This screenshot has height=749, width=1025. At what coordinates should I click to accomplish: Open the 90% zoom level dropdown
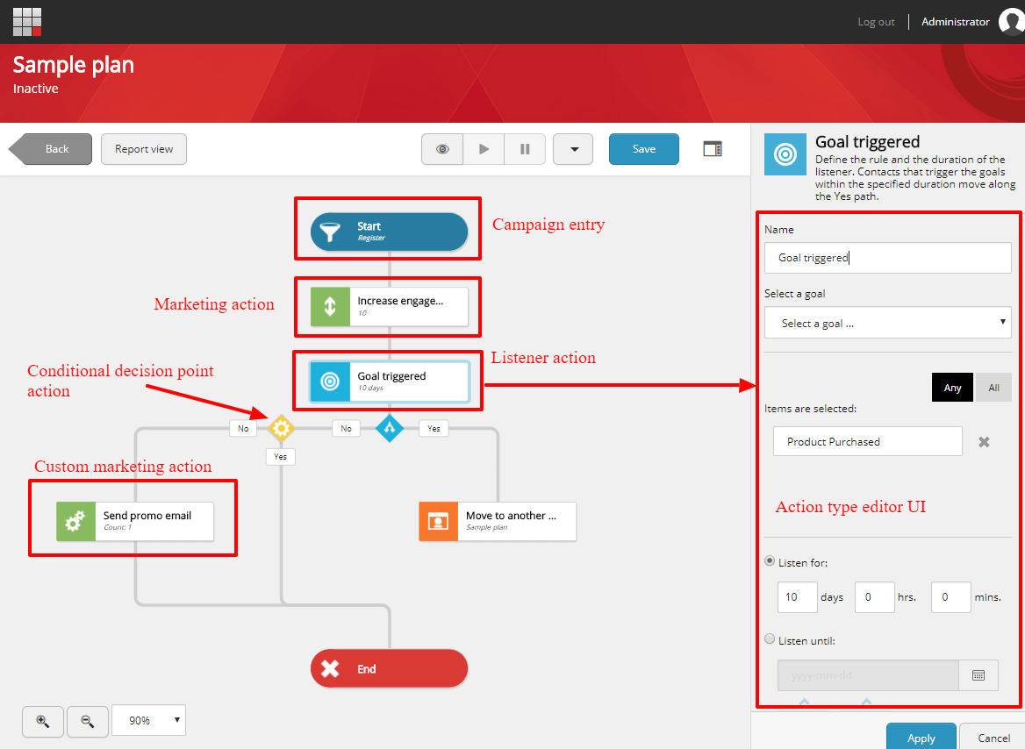click(148, 720)
